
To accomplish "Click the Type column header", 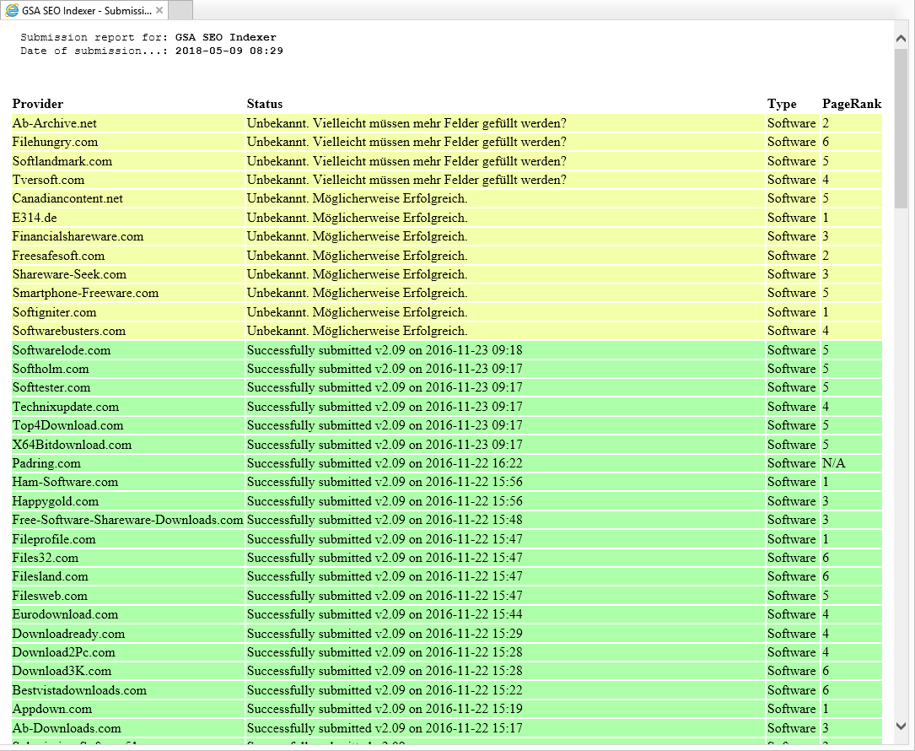I will pyautogui.click(x=782, y=104).
